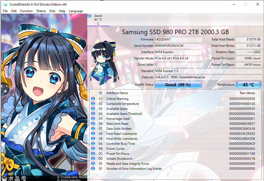Click the Transfer Mode field
The height and width of the screenshot is (181, 264).
click(x=178, y=58)
